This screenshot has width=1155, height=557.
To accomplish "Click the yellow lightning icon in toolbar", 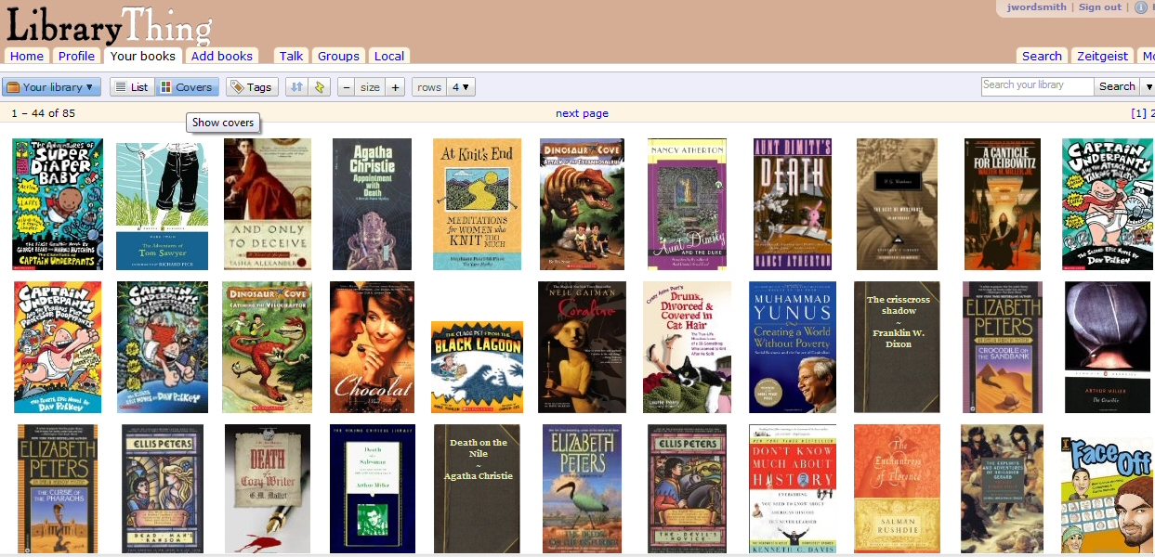I will click(321, 87).
